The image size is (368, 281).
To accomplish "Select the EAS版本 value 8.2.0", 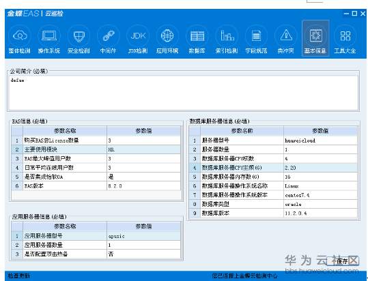I will [143, 186].
